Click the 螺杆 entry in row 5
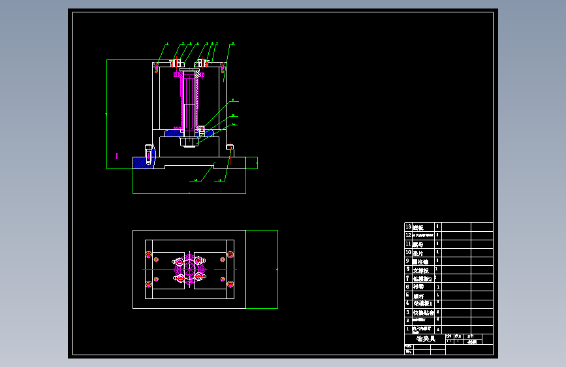This screenshot has height=367, width=566. tap(418, 296)
